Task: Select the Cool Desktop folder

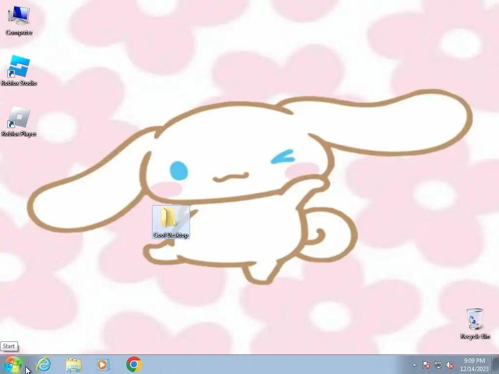Action: pyautogui.click(x=171, y=222)
